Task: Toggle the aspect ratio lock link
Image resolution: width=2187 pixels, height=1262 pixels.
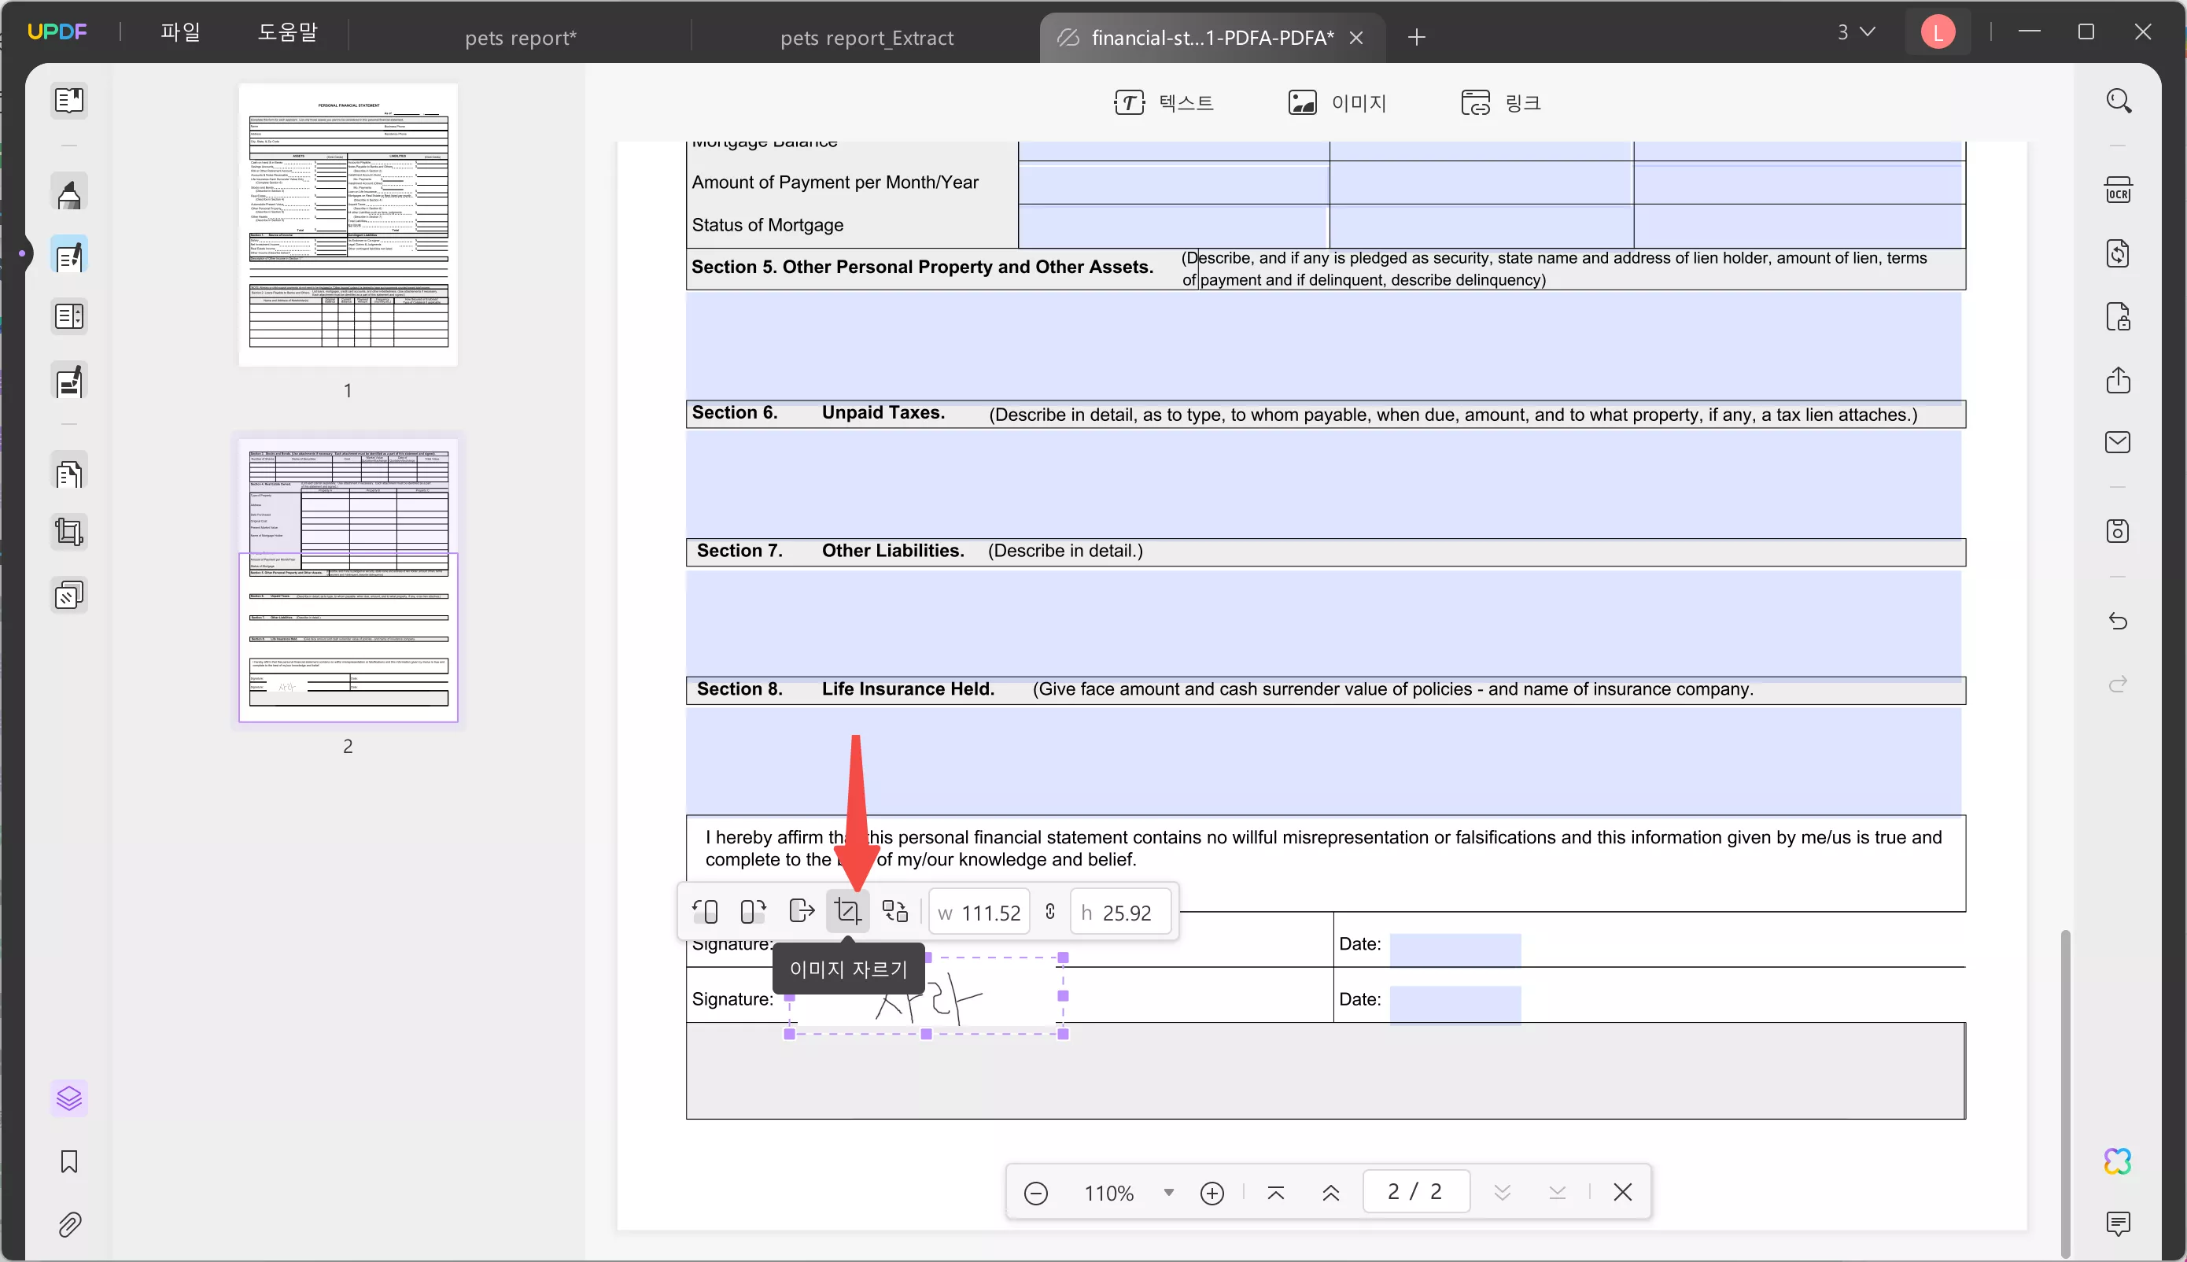Action: [x=1050, y=912]
